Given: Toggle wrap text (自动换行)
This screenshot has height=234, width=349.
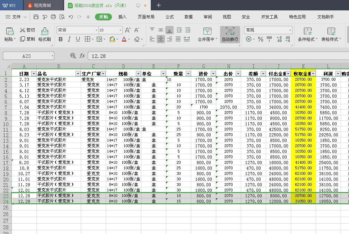Looking at the screenshot, I should point(230,34).
